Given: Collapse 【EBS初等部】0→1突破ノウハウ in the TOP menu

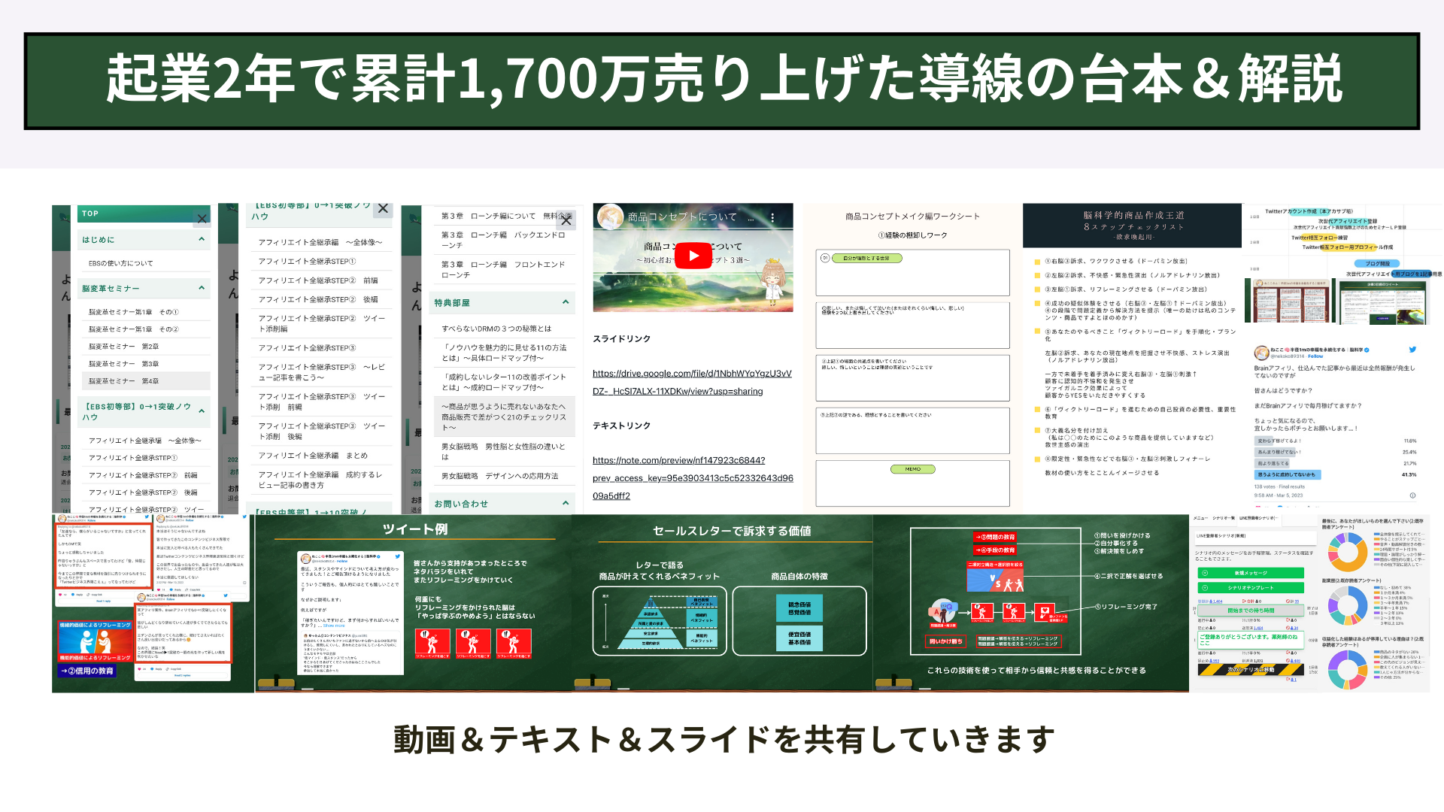Looking at the screenshot, I should pyautogui.click(x=202, y=411).
